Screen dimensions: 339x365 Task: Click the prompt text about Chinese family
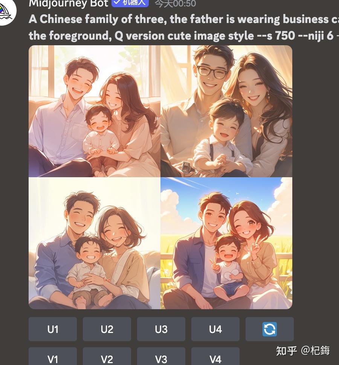(184, 19)
